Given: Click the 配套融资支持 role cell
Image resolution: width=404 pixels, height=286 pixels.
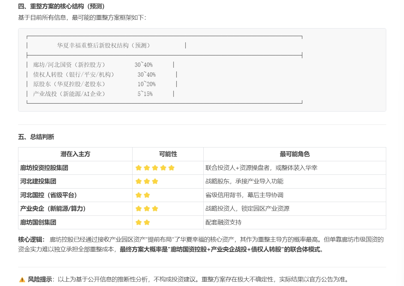Looking at the screenshot, I should (x=223, y=222).
